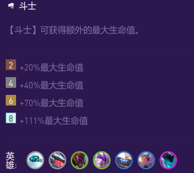
Task: Select the +70%最大生命值 bonus line
Action: pos(52,103)
